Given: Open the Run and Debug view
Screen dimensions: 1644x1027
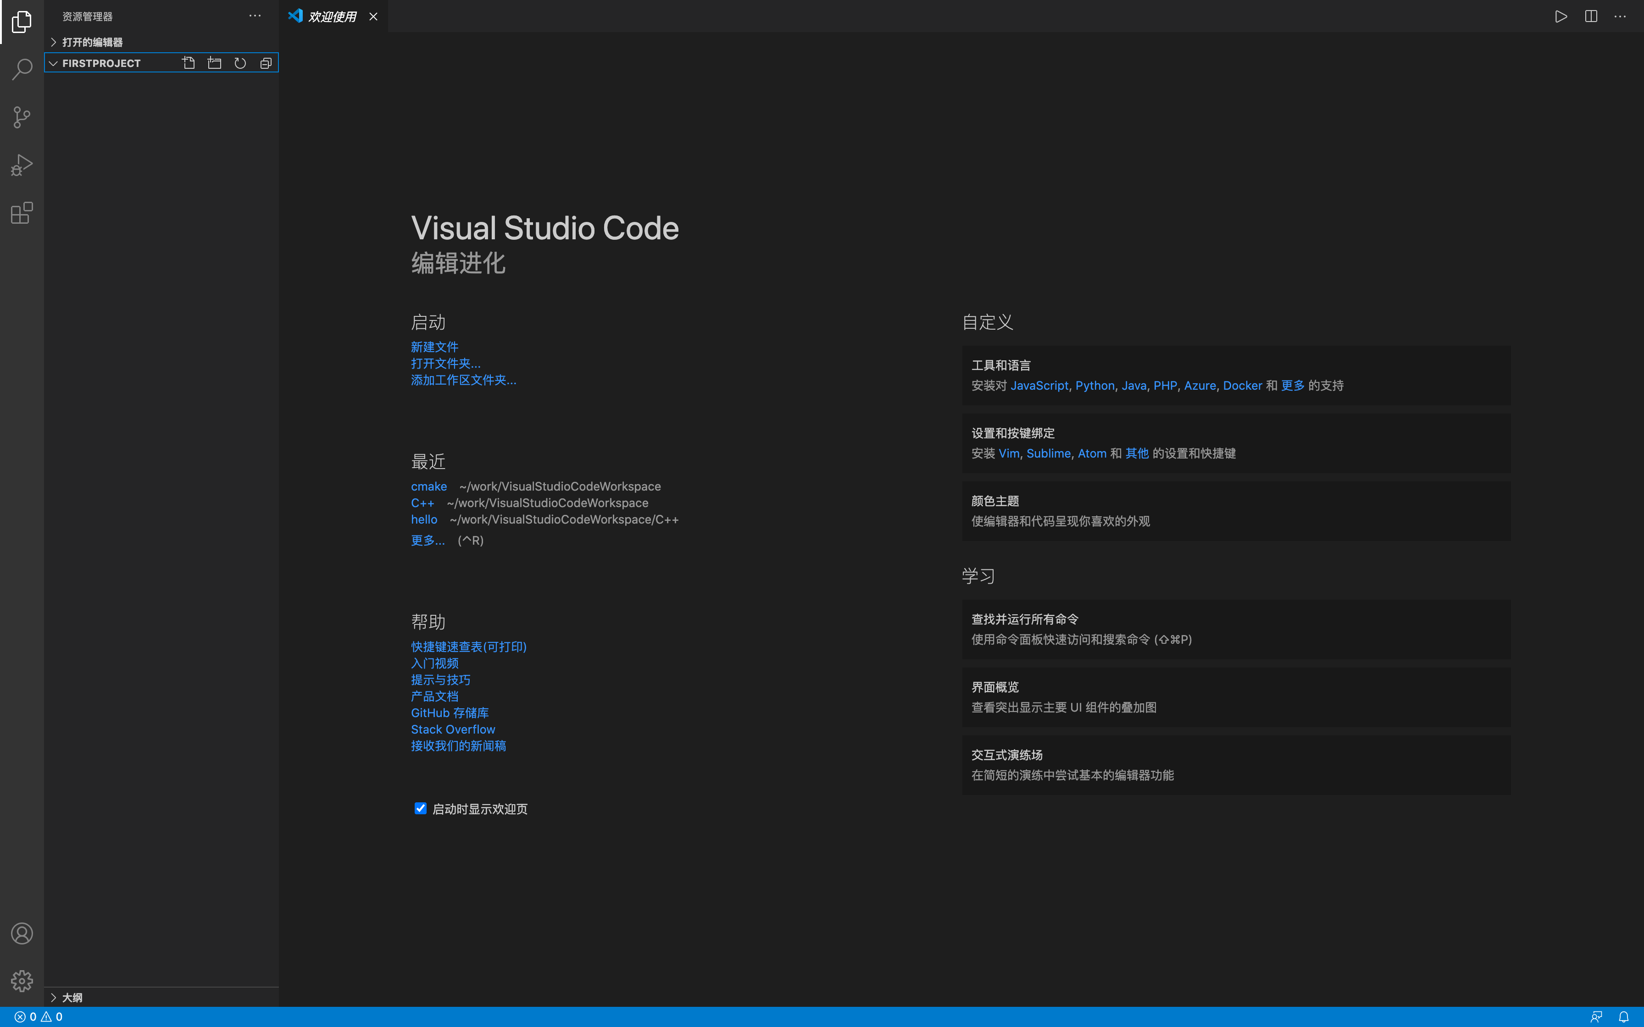Looking at the screenshot, I should pyautogui.click(x=22, y=165).
